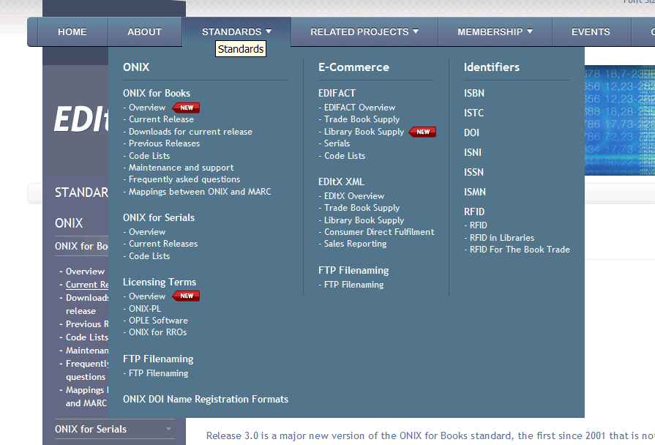655x445 pixels.
Task: Open the RELATED PROJECTS dropdown menu
Action: pyautogui.click(x=364, y=31)
